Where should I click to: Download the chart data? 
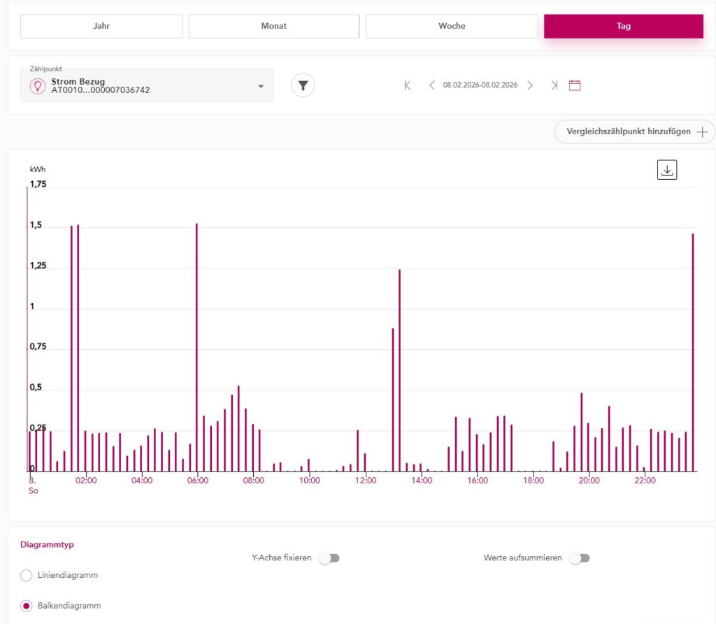[667, 170]
